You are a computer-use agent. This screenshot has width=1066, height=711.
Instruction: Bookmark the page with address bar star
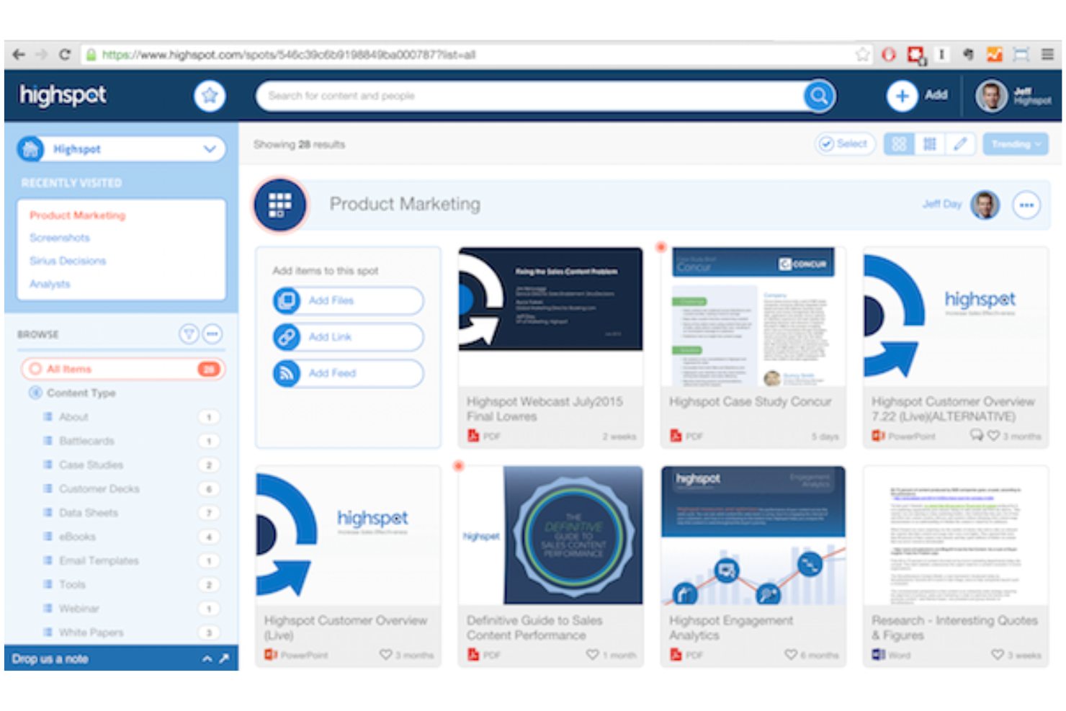click(x=862, y=55)
